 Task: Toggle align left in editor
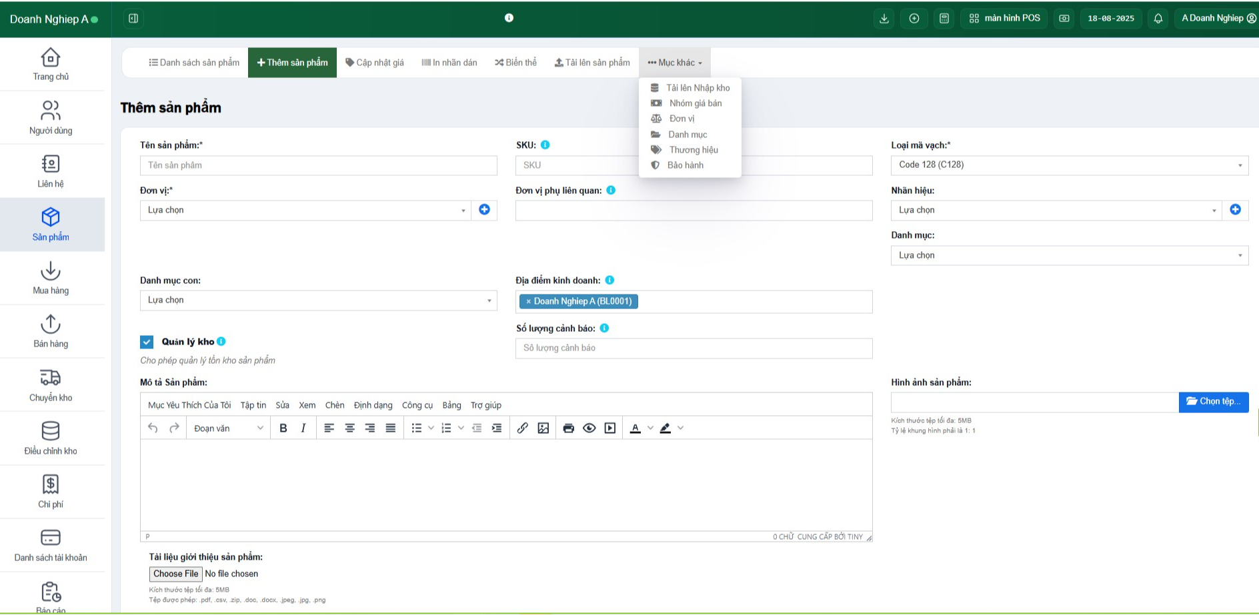click(329, 428)
